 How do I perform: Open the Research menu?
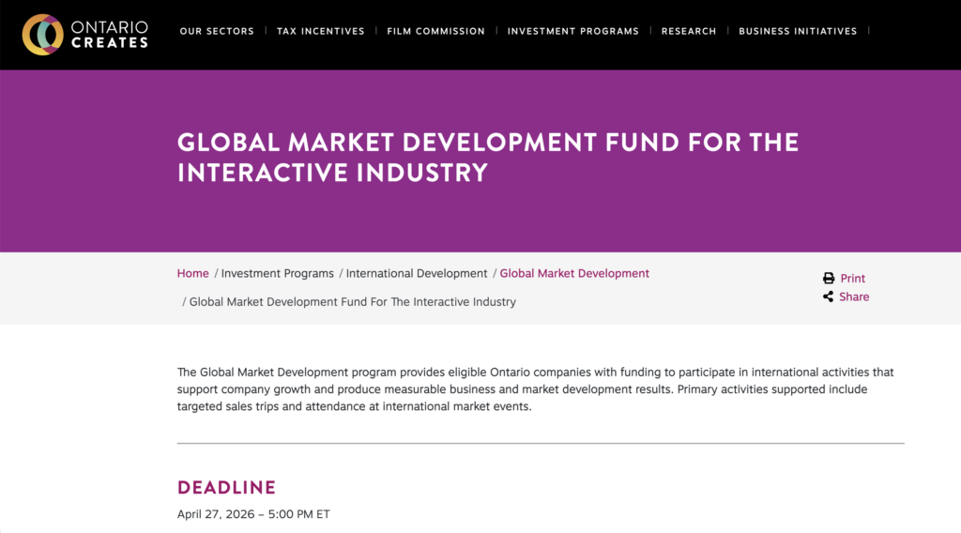pos(688,31)
